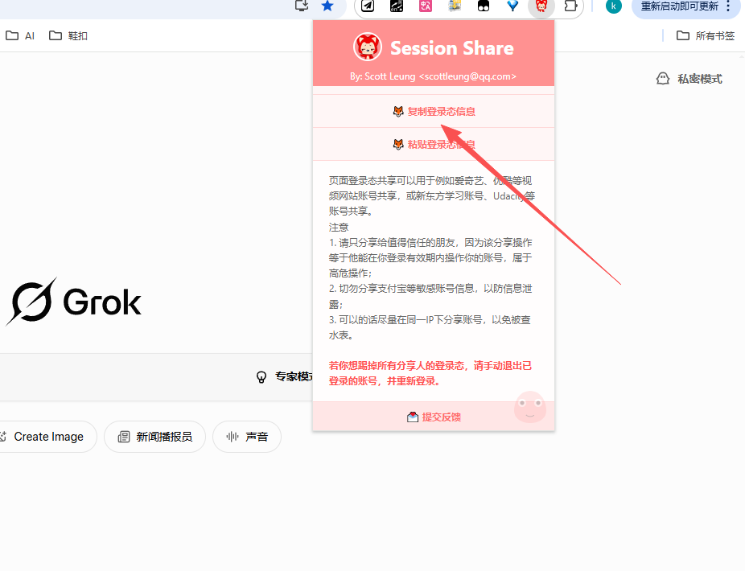The height and width of the screenshot is (571, 745).
Task: Submit feedback via 提交反馈 link
Action: tap(434, 416)
